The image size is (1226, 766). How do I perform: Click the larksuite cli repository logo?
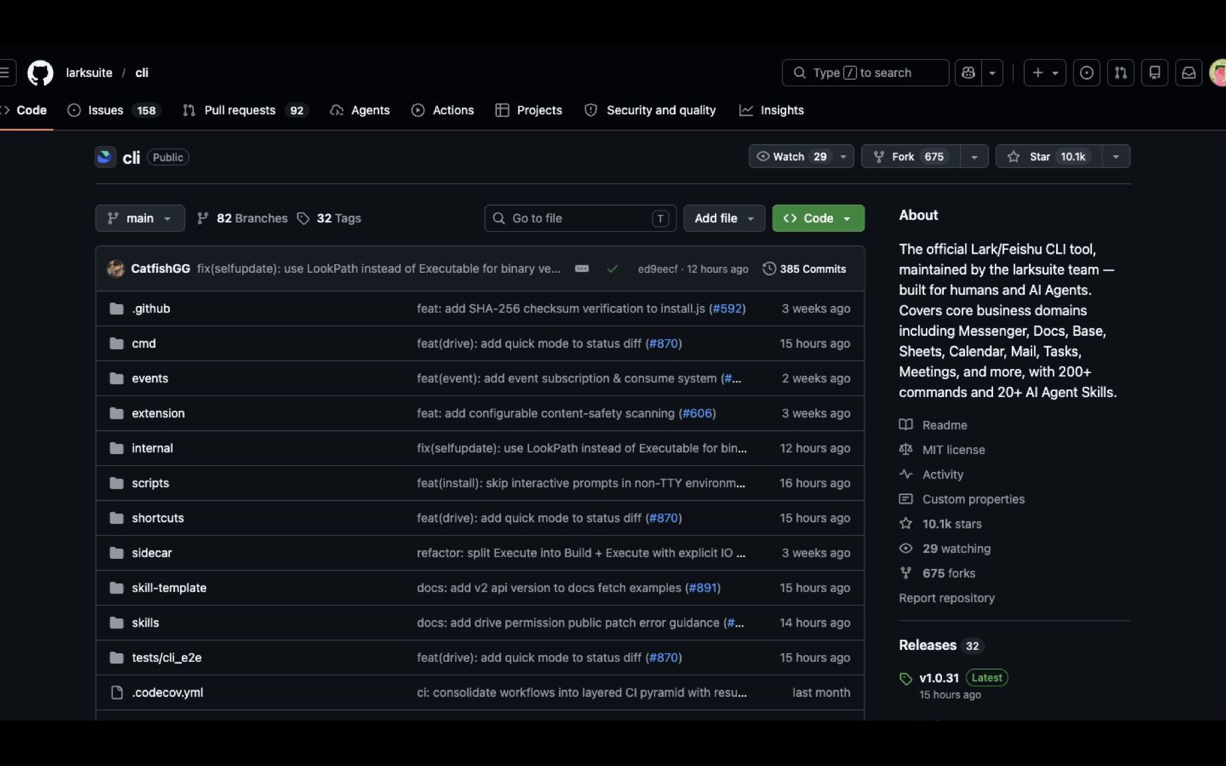(x=105, y=157)
